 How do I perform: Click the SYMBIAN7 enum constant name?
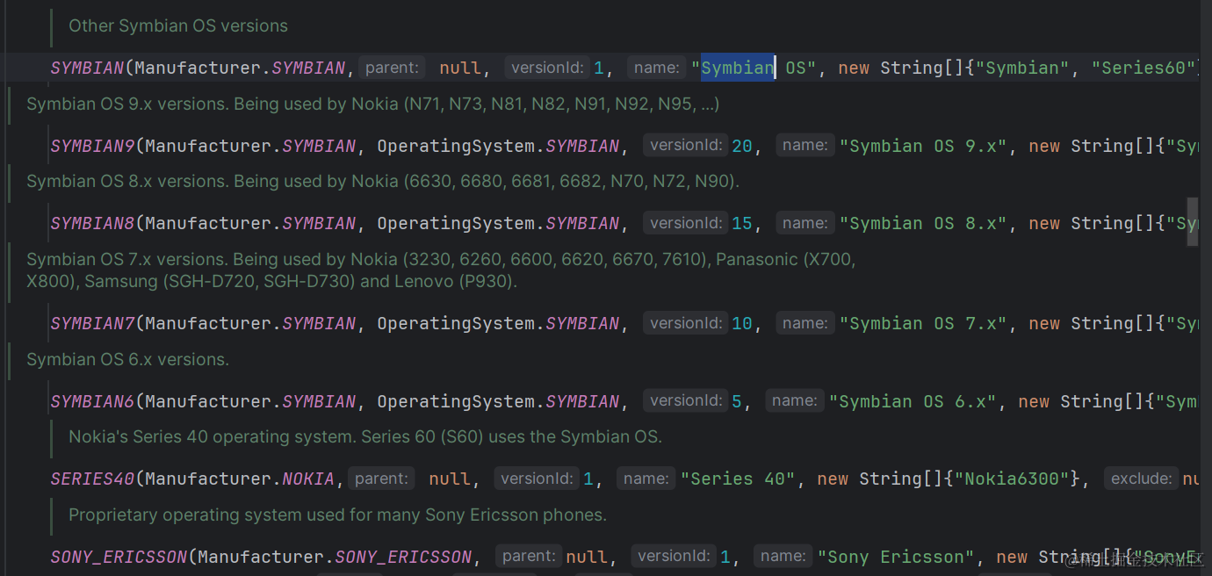pos(93,323)
